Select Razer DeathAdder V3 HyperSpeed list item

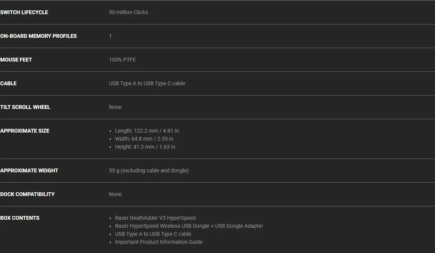click(x=155, y=218)
